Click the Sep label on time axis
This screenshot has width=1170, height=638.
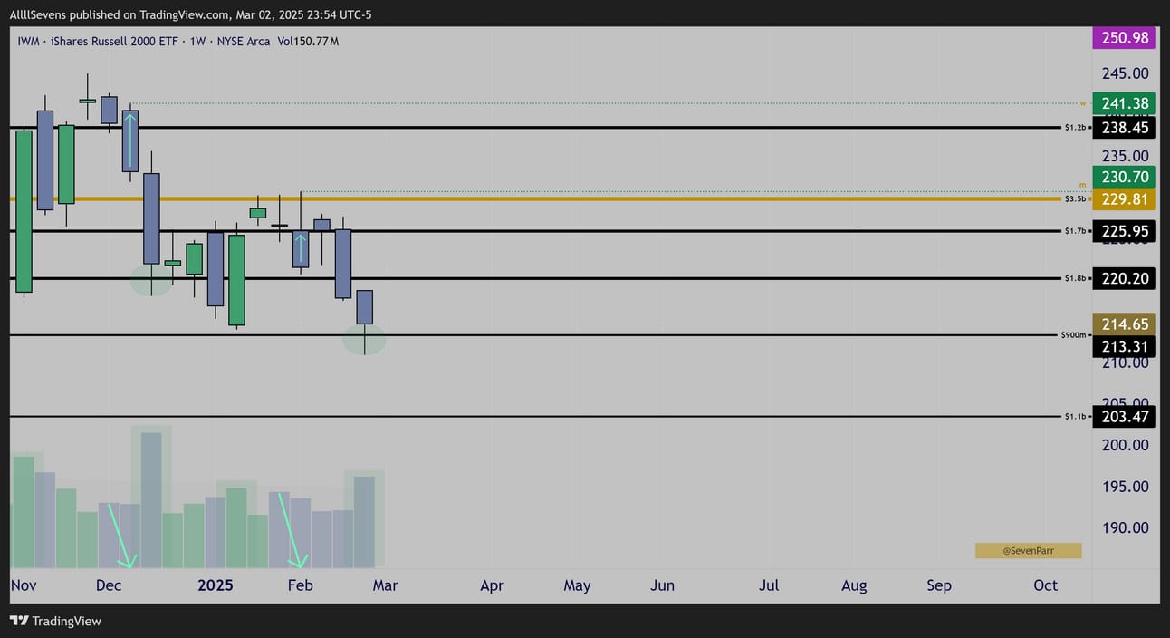point(939,585)
